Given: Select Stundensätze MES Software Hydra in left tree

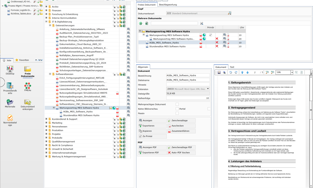Looking at the screenshot, I should [x=81, y=115].
